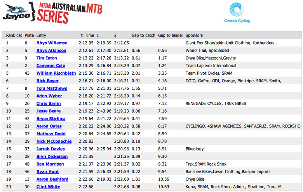Open Rhys Atkinson entry link
Viewport: 303px width, 192px height.
[x=51, y=51]
